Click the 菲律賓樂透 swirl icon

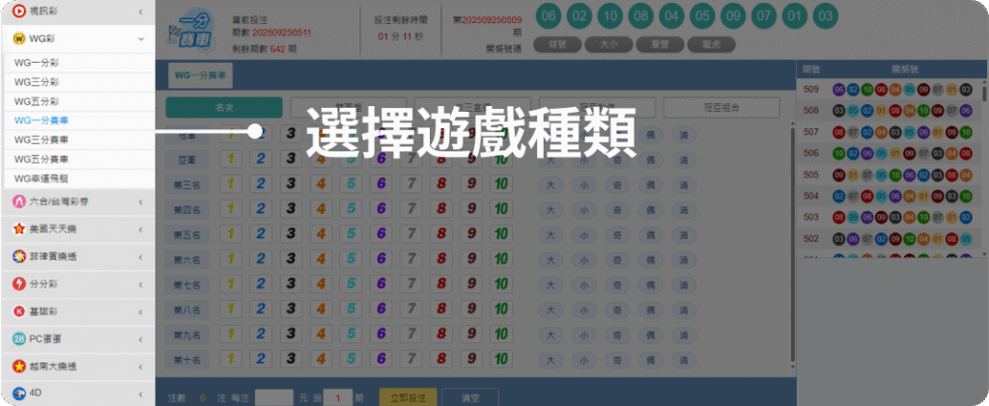click(19, 257)
